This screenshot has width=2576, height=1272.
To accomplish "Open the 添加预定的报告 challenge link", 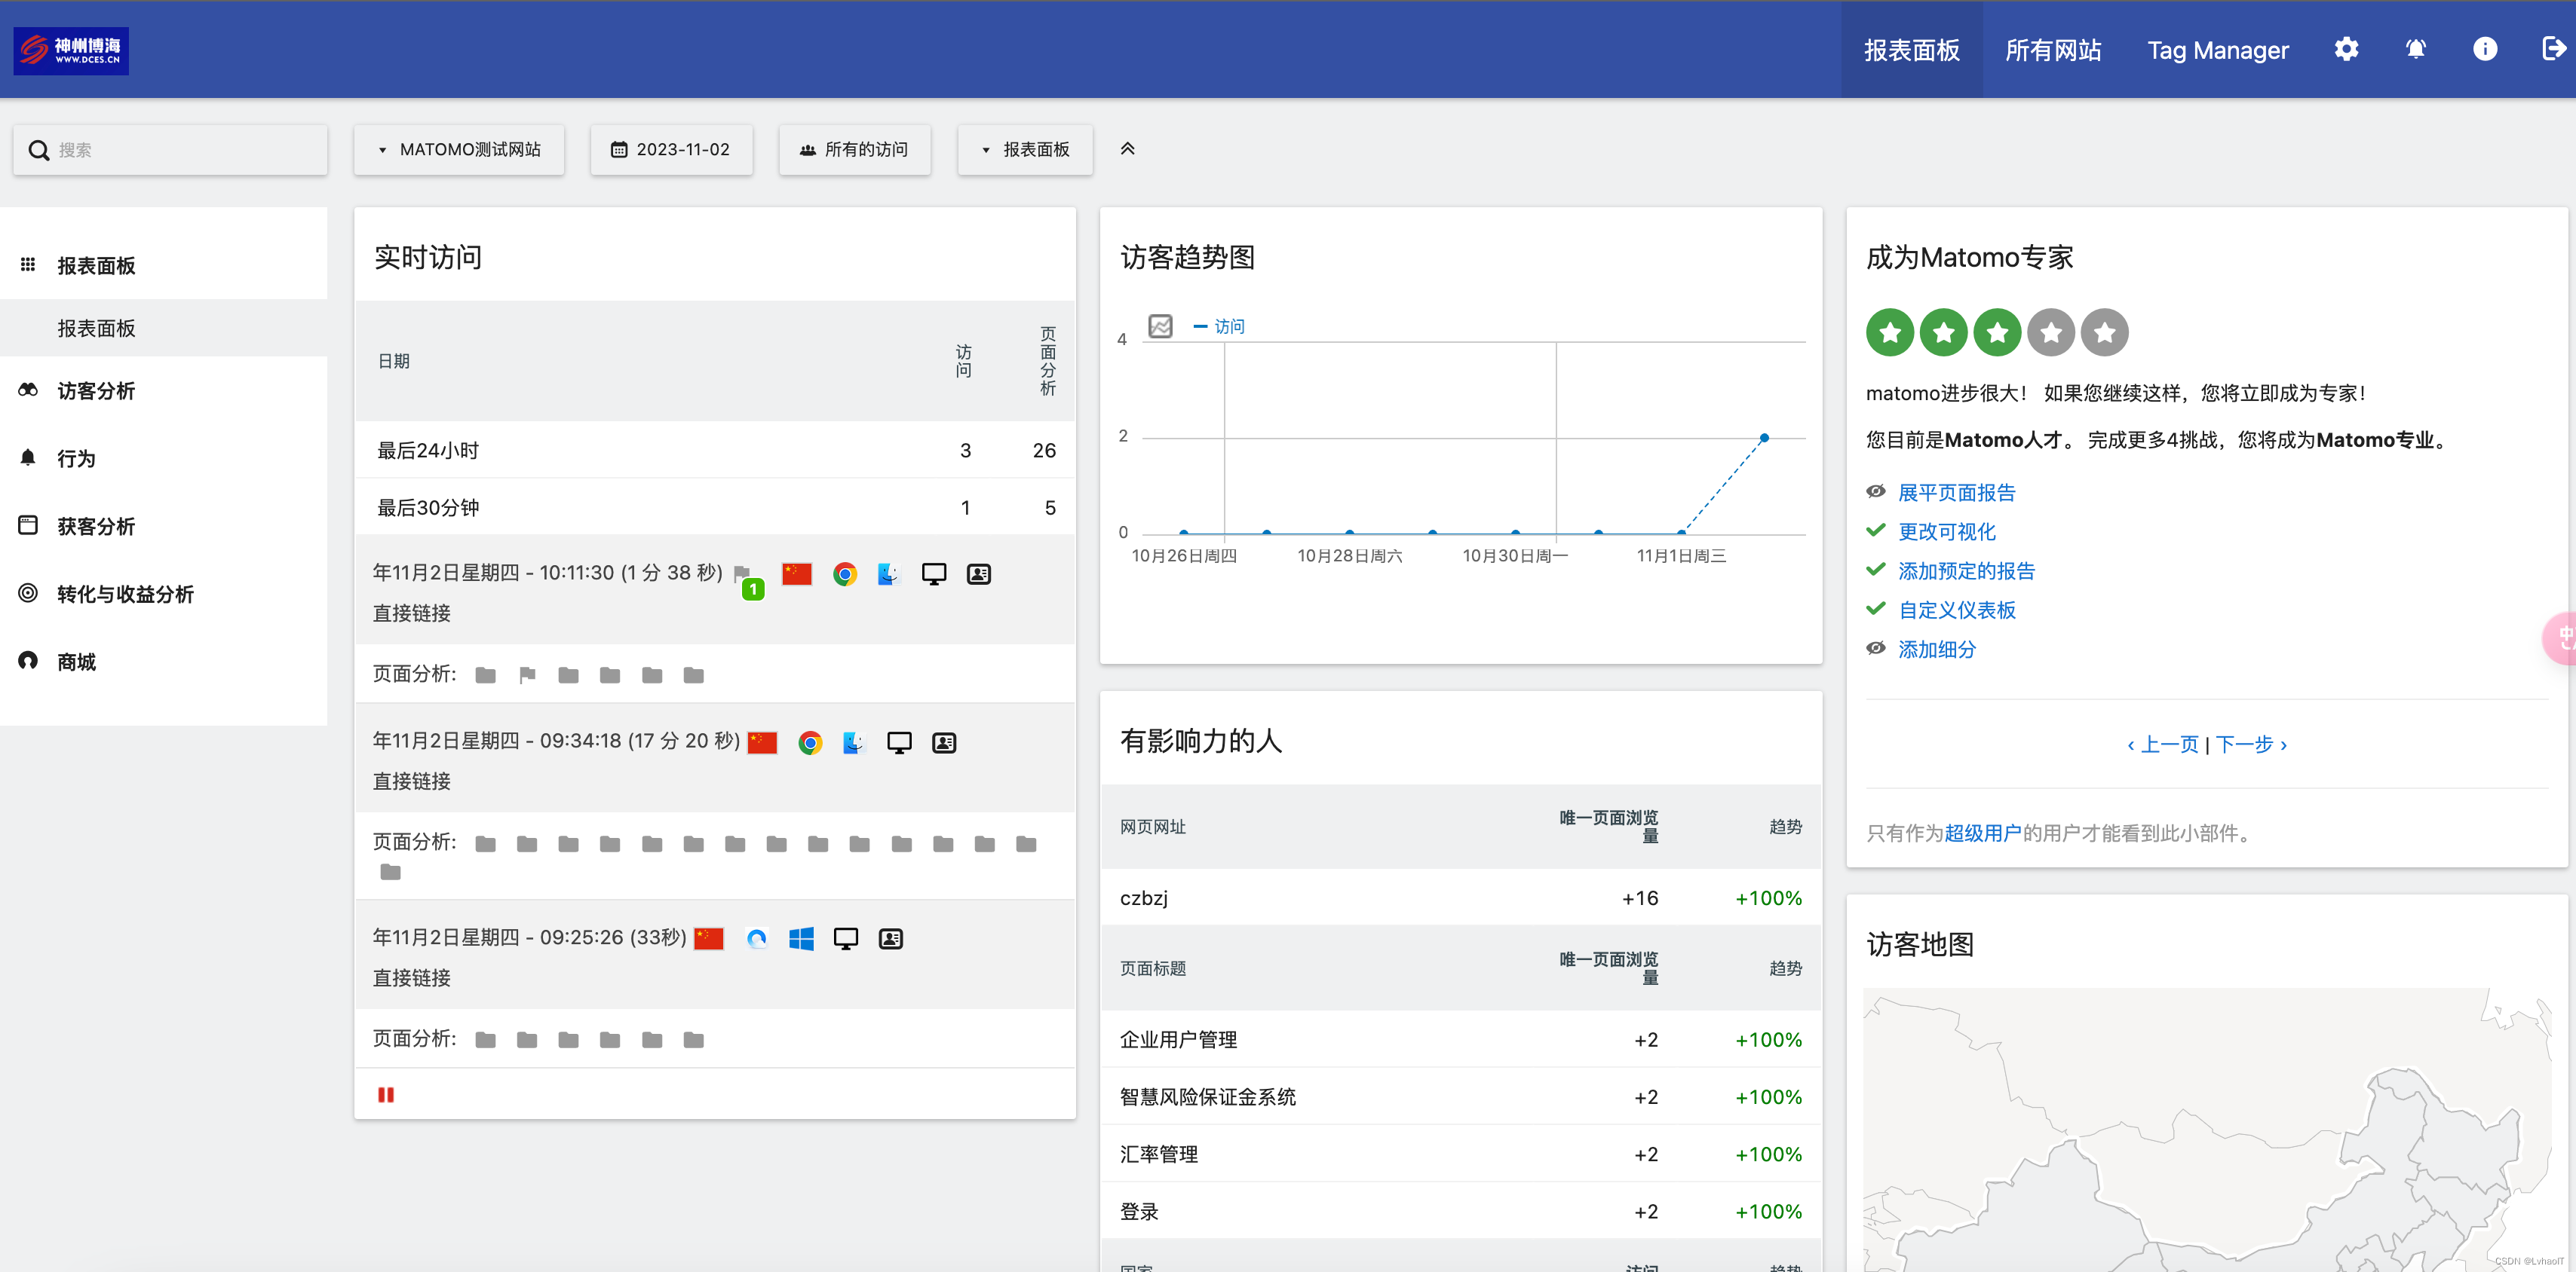I will point(1966,570).
